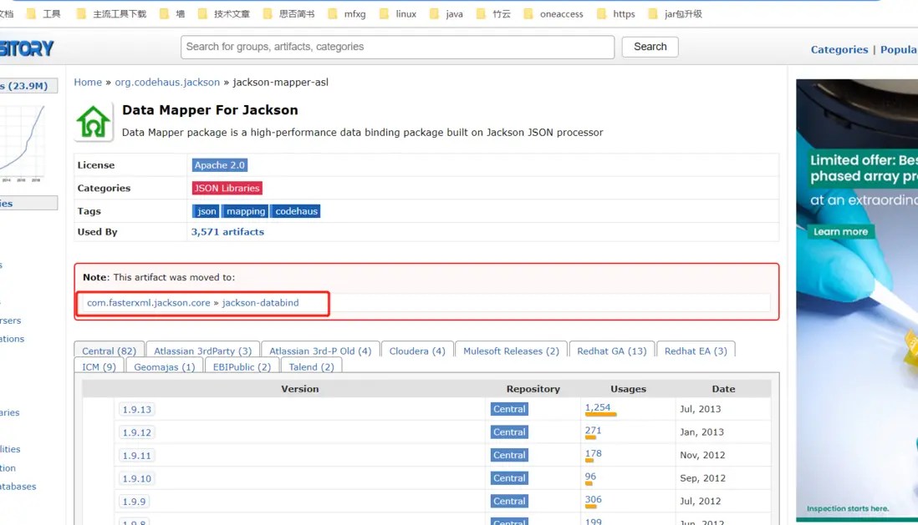The height and width of the screenshot is (525, 918).
Task: Open com.fasterxml.jackson.core group link
Action: coord(149,303)
